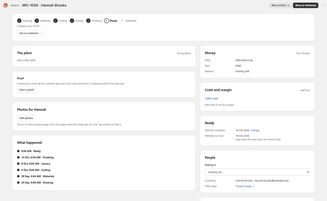Click the Ready stage number circle

tap(107, 21)
